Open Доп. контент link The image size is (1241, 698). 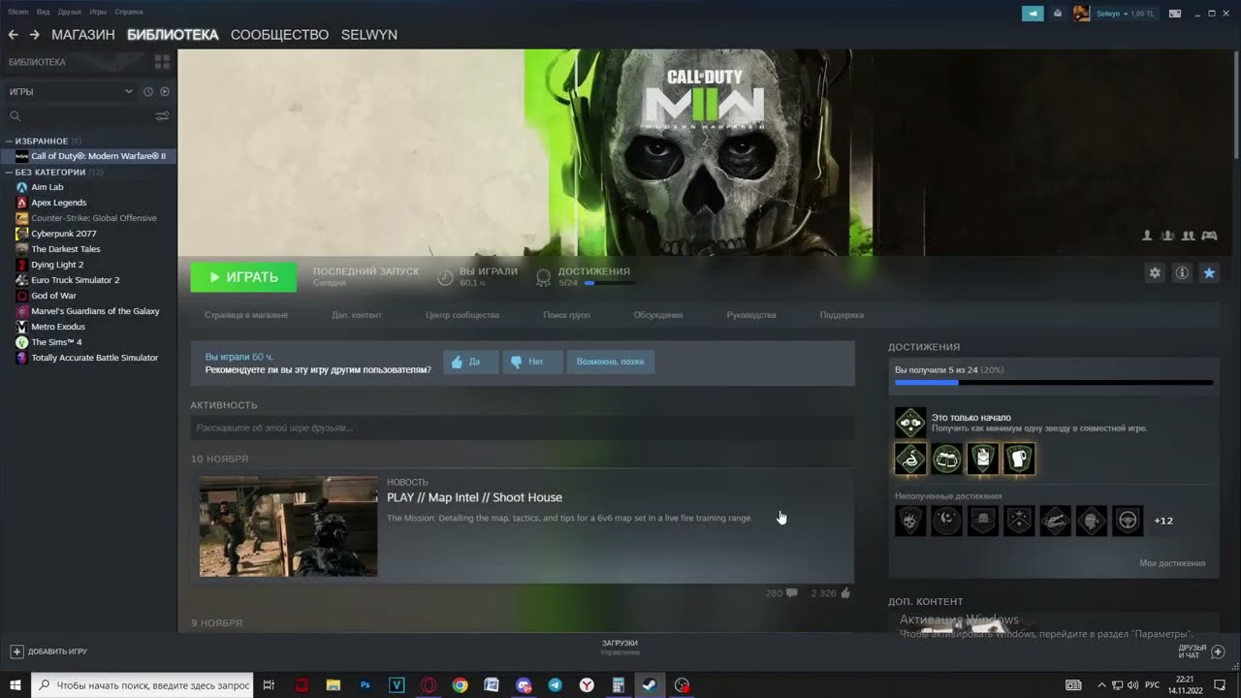click(x=357, y=315)
